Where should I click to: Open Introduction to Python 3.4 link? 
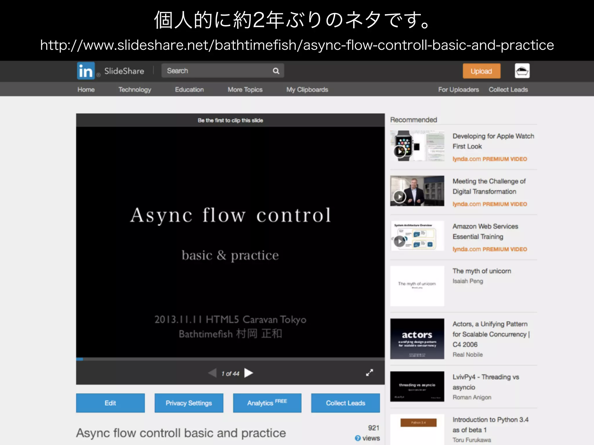490,425
